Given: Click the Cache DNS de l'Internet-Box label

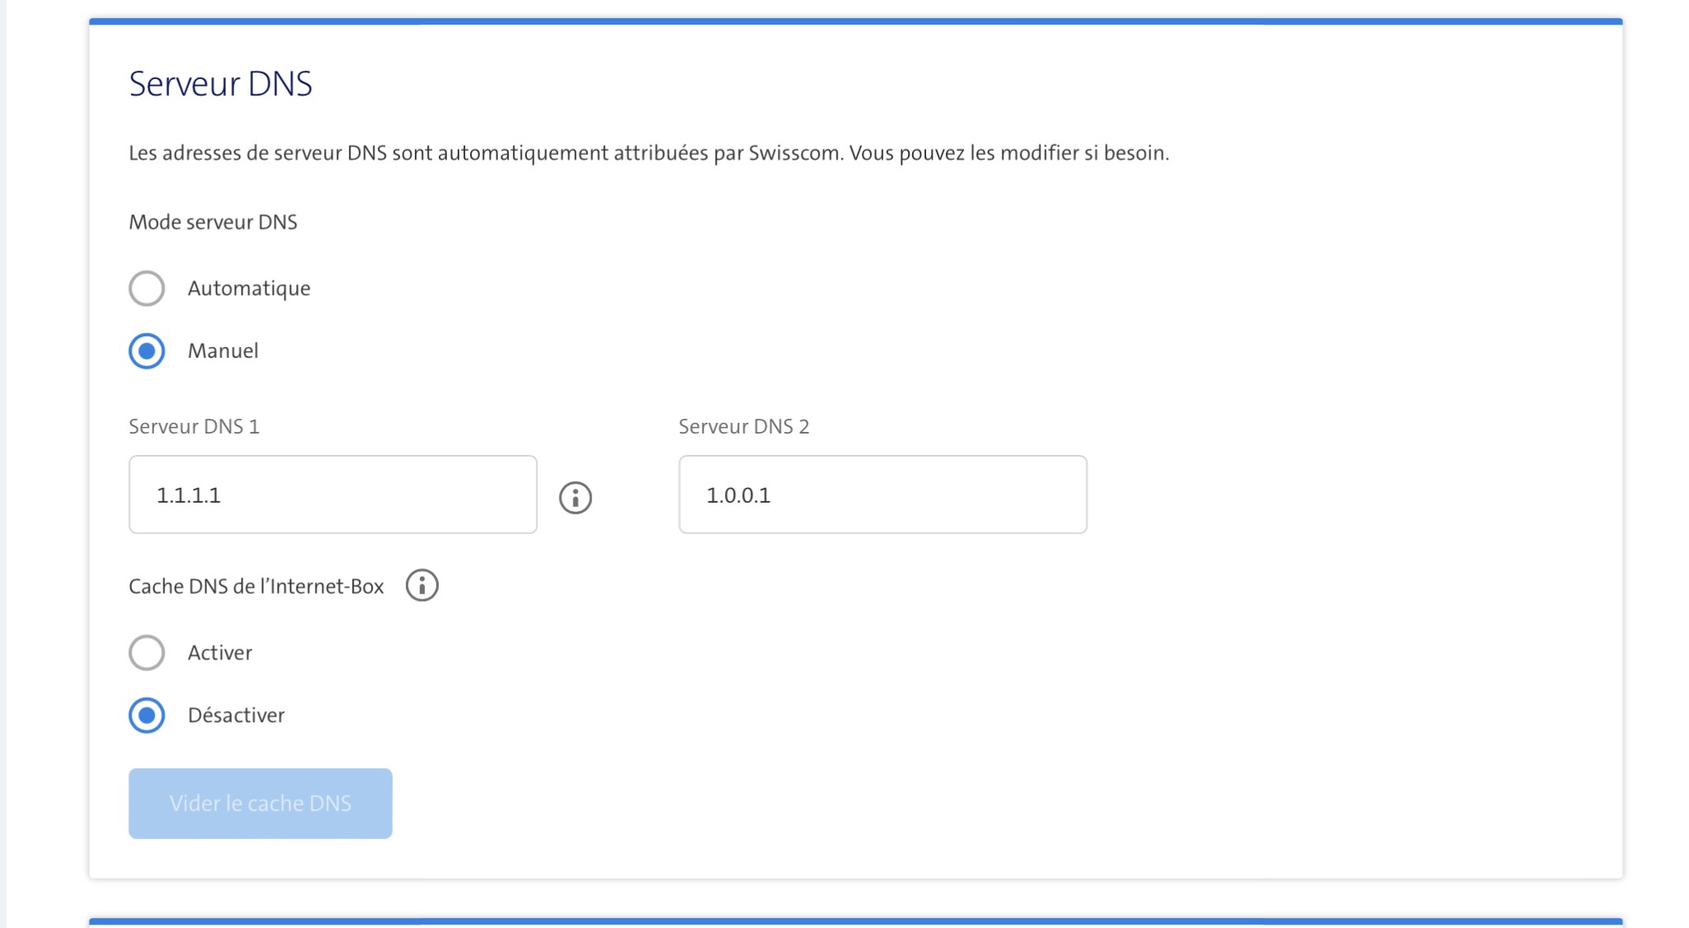Looking at the screenshot, I should [256, 586].
